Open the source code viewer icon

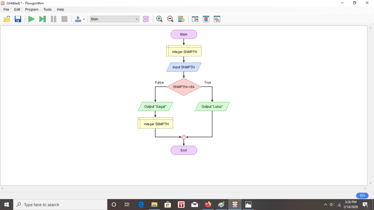[217, 19]
